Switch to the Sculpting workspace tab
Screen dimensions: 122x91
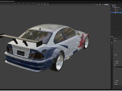pyautogui.click(x=4, y=3)
